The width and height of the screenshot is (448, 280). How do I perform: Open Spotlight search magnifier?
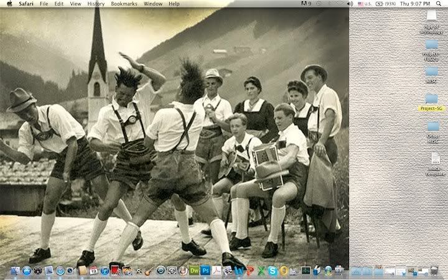click(439, 4)
